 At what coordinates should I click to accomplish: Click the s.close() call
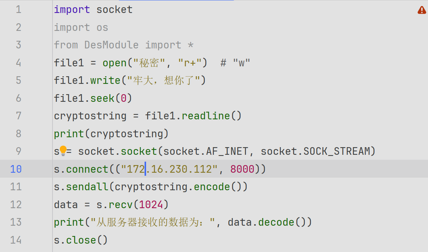[x=81, y=240]
